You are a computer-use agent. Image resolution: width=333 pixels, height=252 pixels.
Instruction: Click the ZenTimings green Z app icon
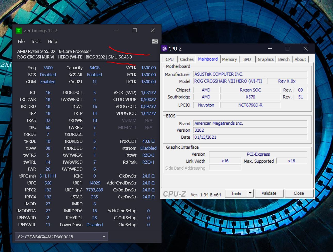point(19,31)
